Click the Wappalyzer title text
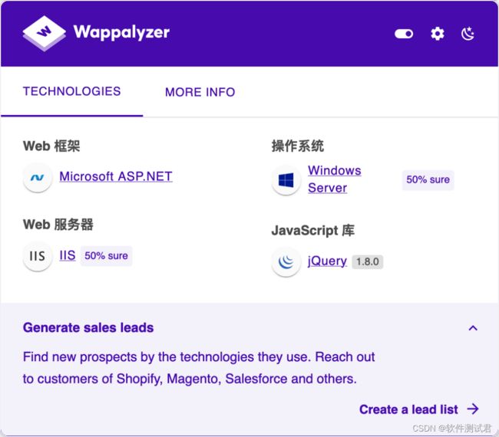The height and width of the screenshot is (437, 499). point(121,32)
